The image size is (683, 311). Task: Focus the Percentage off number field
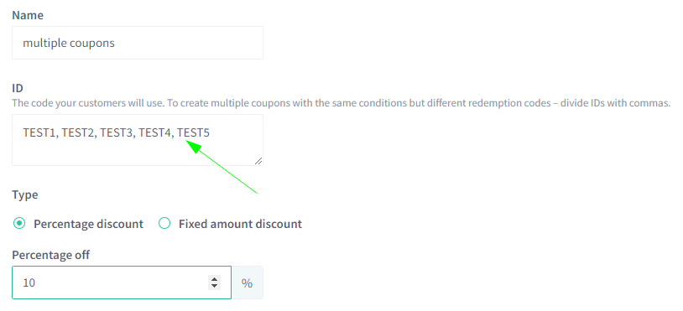pyautogui.click(x=122, y=282)
